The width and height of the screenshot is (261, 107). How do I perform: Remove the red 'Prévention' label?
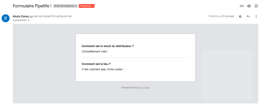tap(93, 6)
